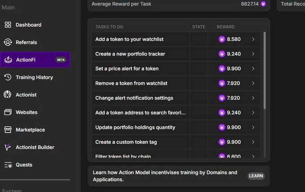Open the Quests page

(x=24, y=165)
